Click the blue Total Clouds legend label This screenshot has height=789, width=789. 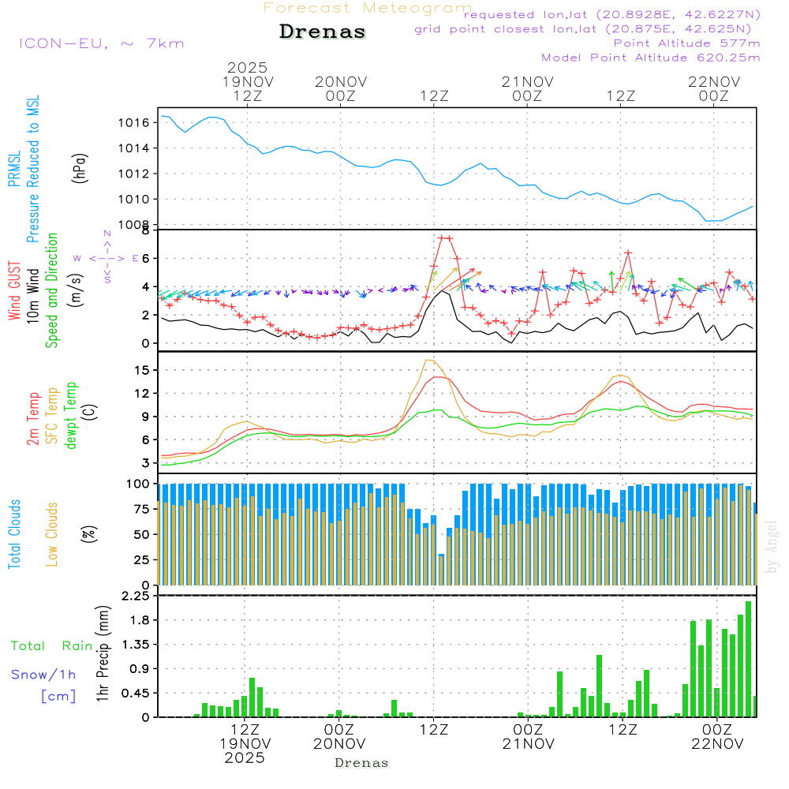tap(14, 533)
